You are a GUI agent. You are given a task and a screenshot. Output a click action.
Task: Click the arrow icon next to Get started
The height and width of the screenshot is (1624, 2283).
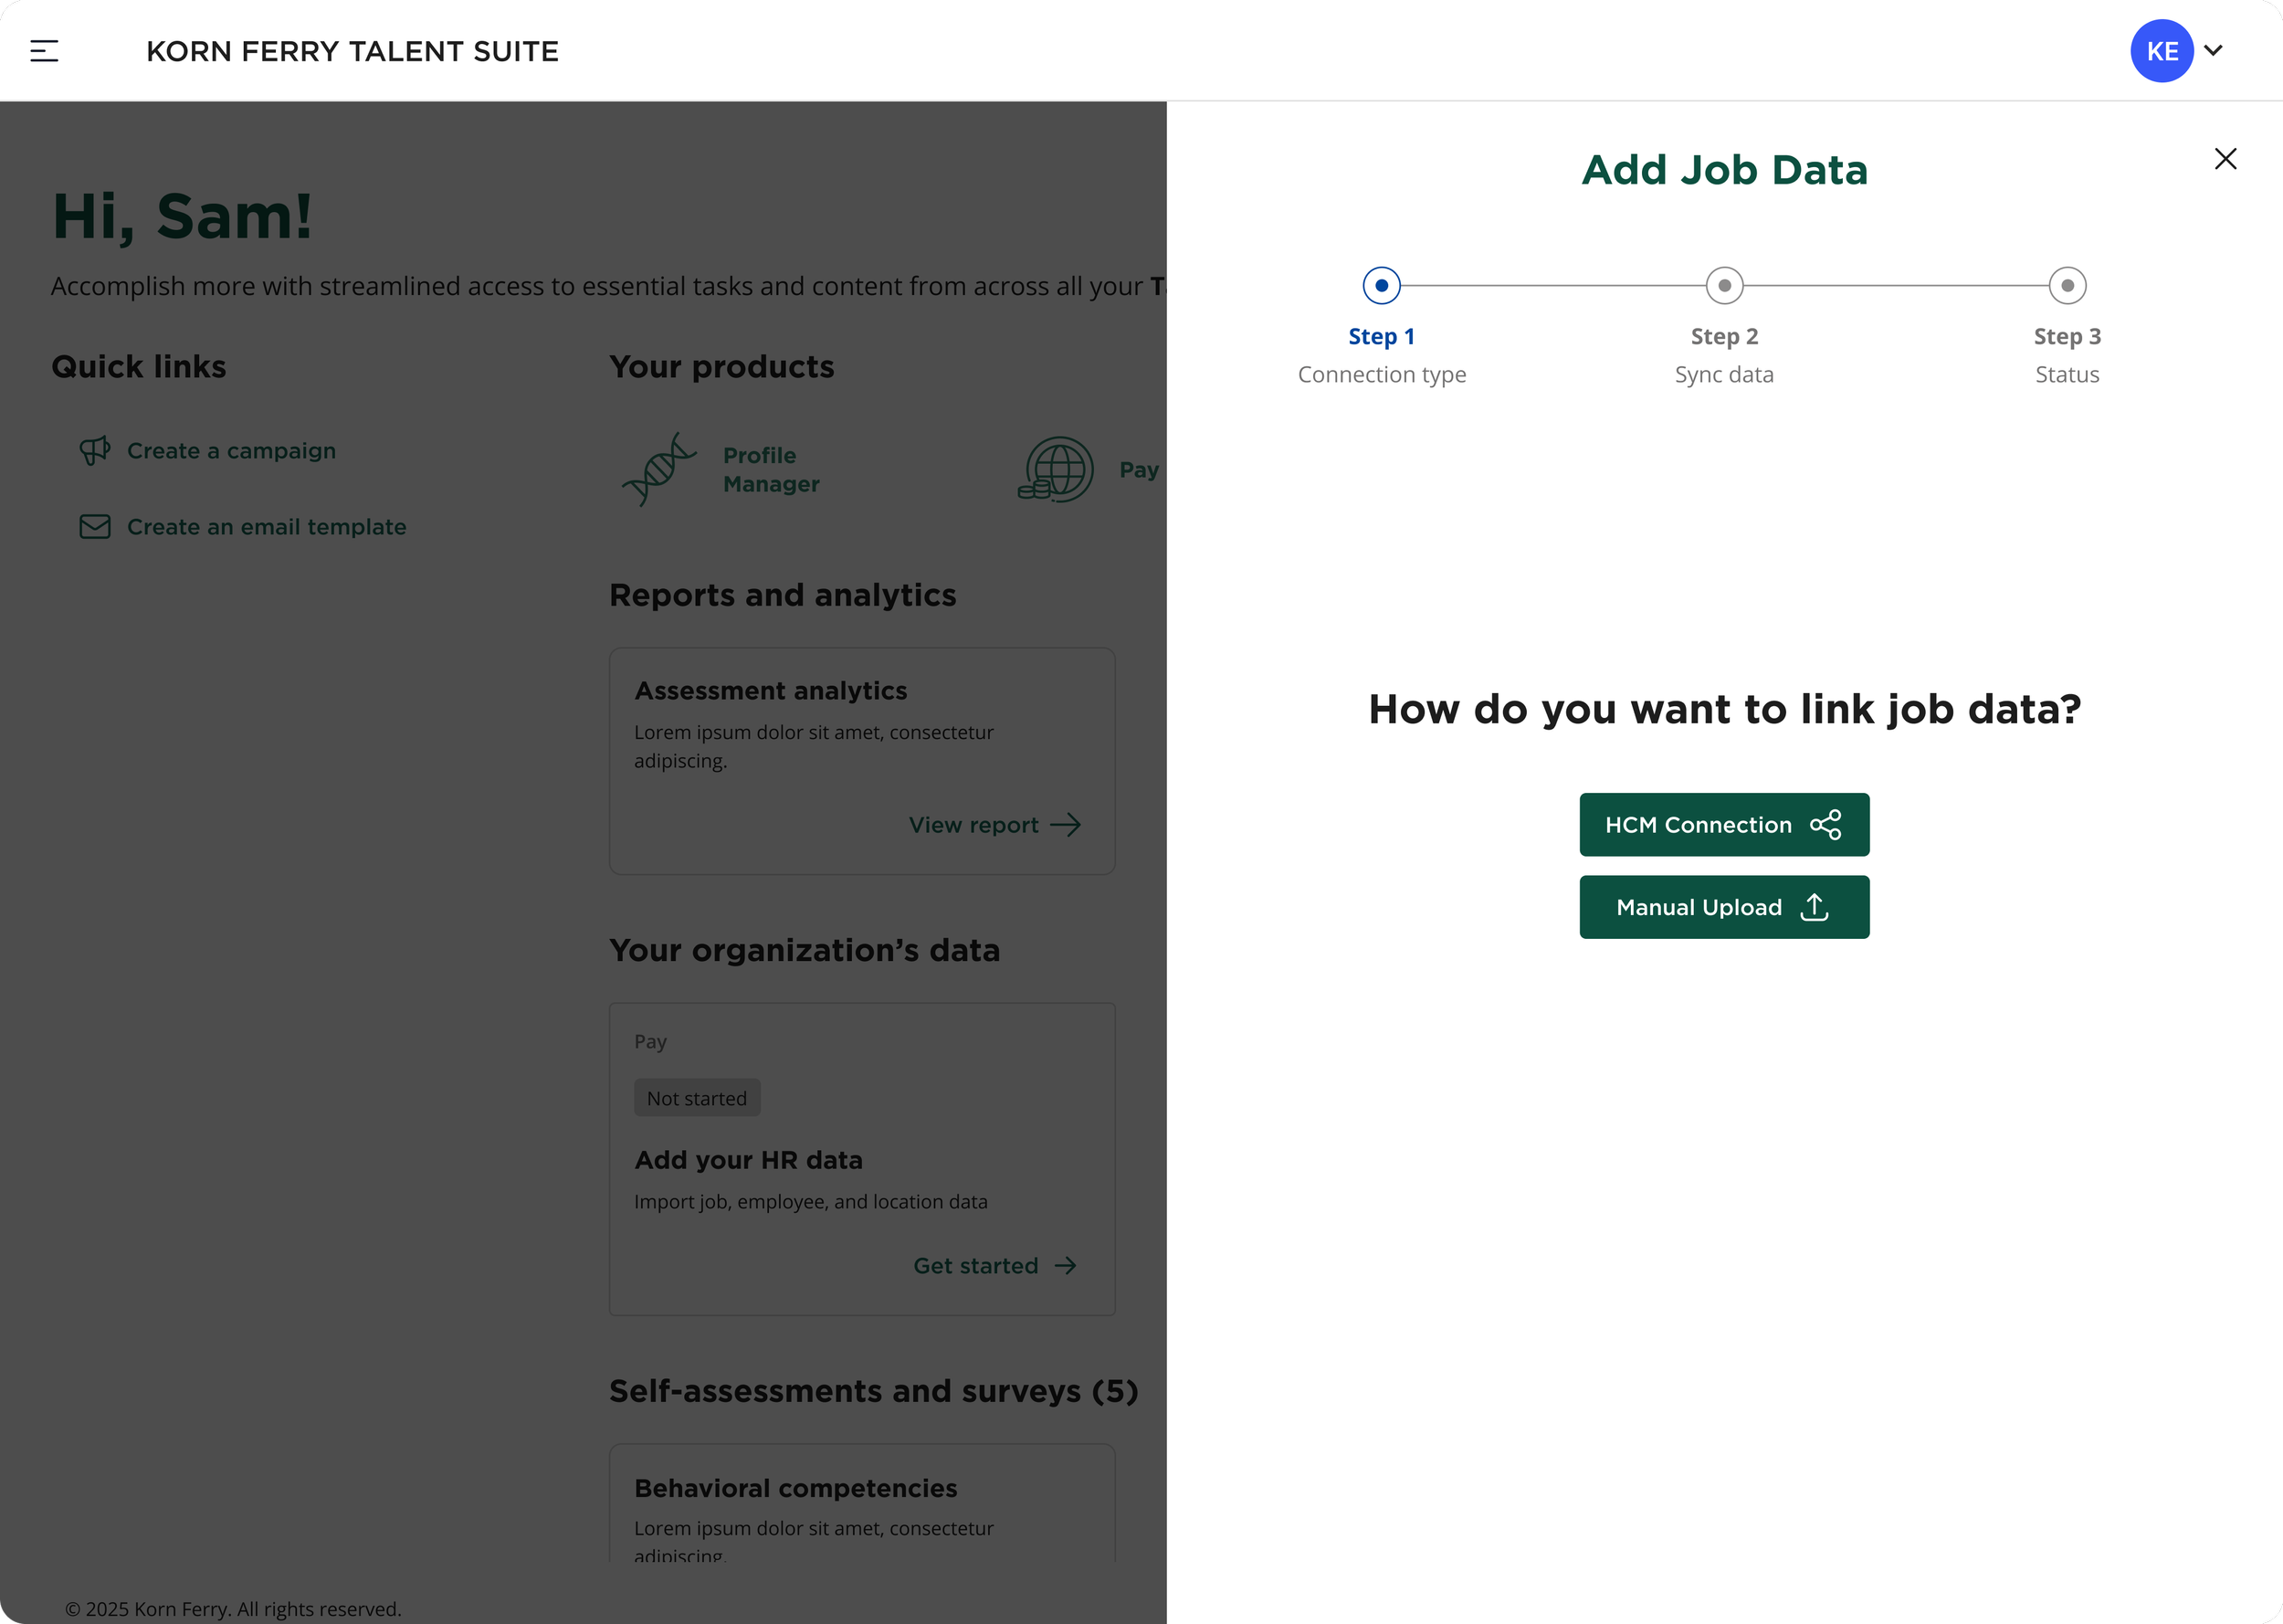(x=1067, y=1265)
